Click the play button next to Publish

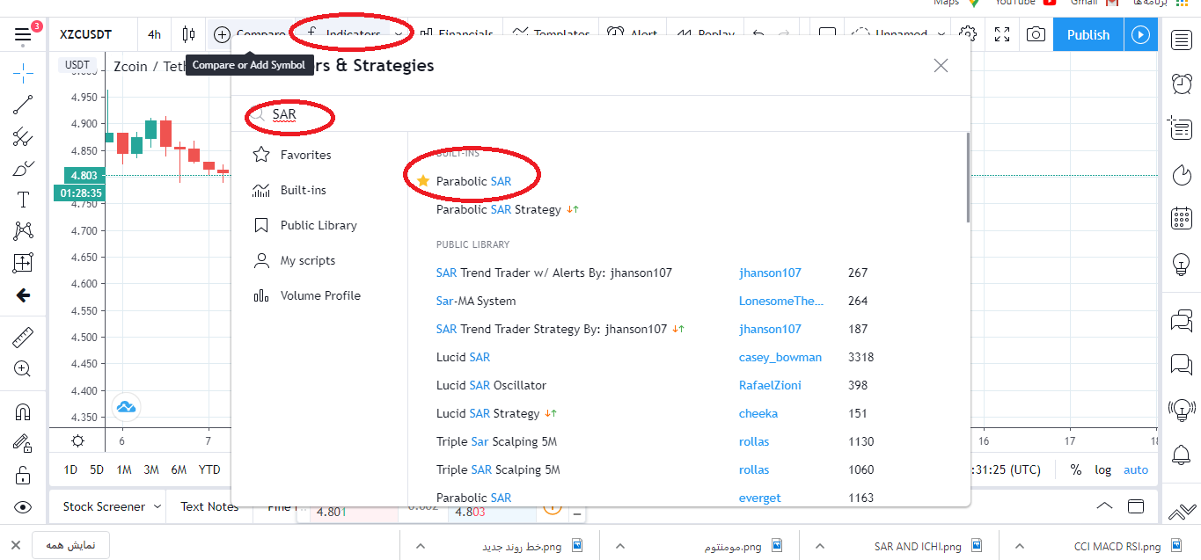(1141, 35)
